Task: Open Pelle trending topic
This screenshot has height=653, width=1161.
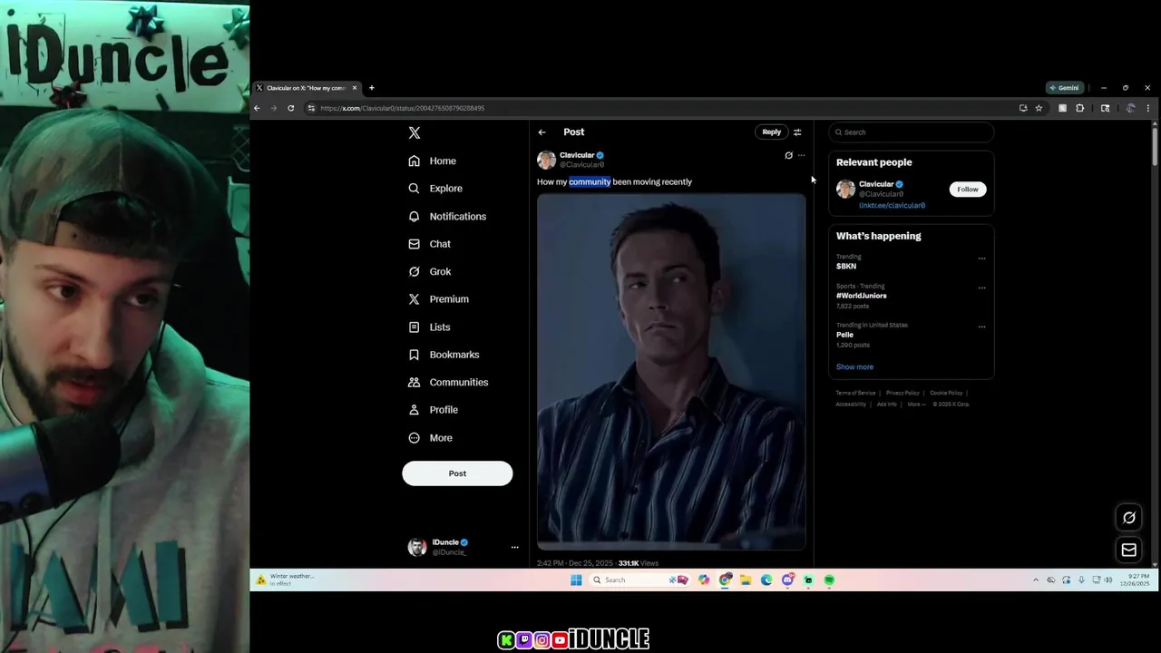Action: [x=844, y=335]
